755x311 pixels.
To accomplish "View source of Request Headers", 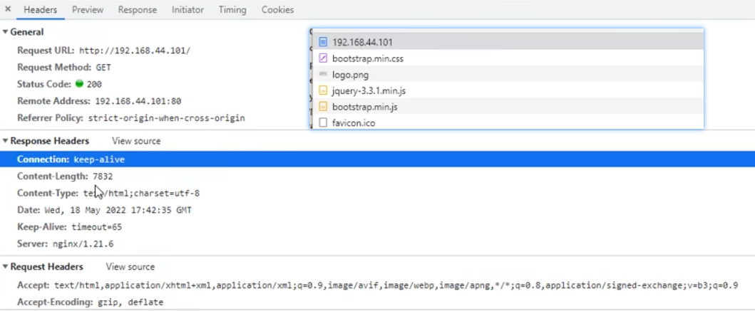I will click(x=130, y=267).
